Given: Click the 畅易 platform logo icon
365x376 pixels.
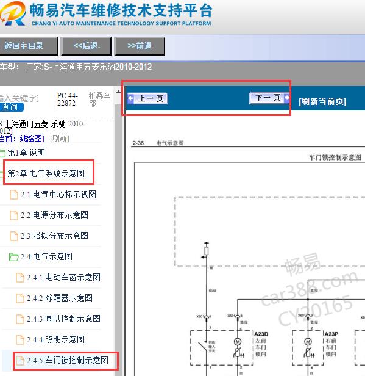Looking at the screenshot, I should (12, 13).
